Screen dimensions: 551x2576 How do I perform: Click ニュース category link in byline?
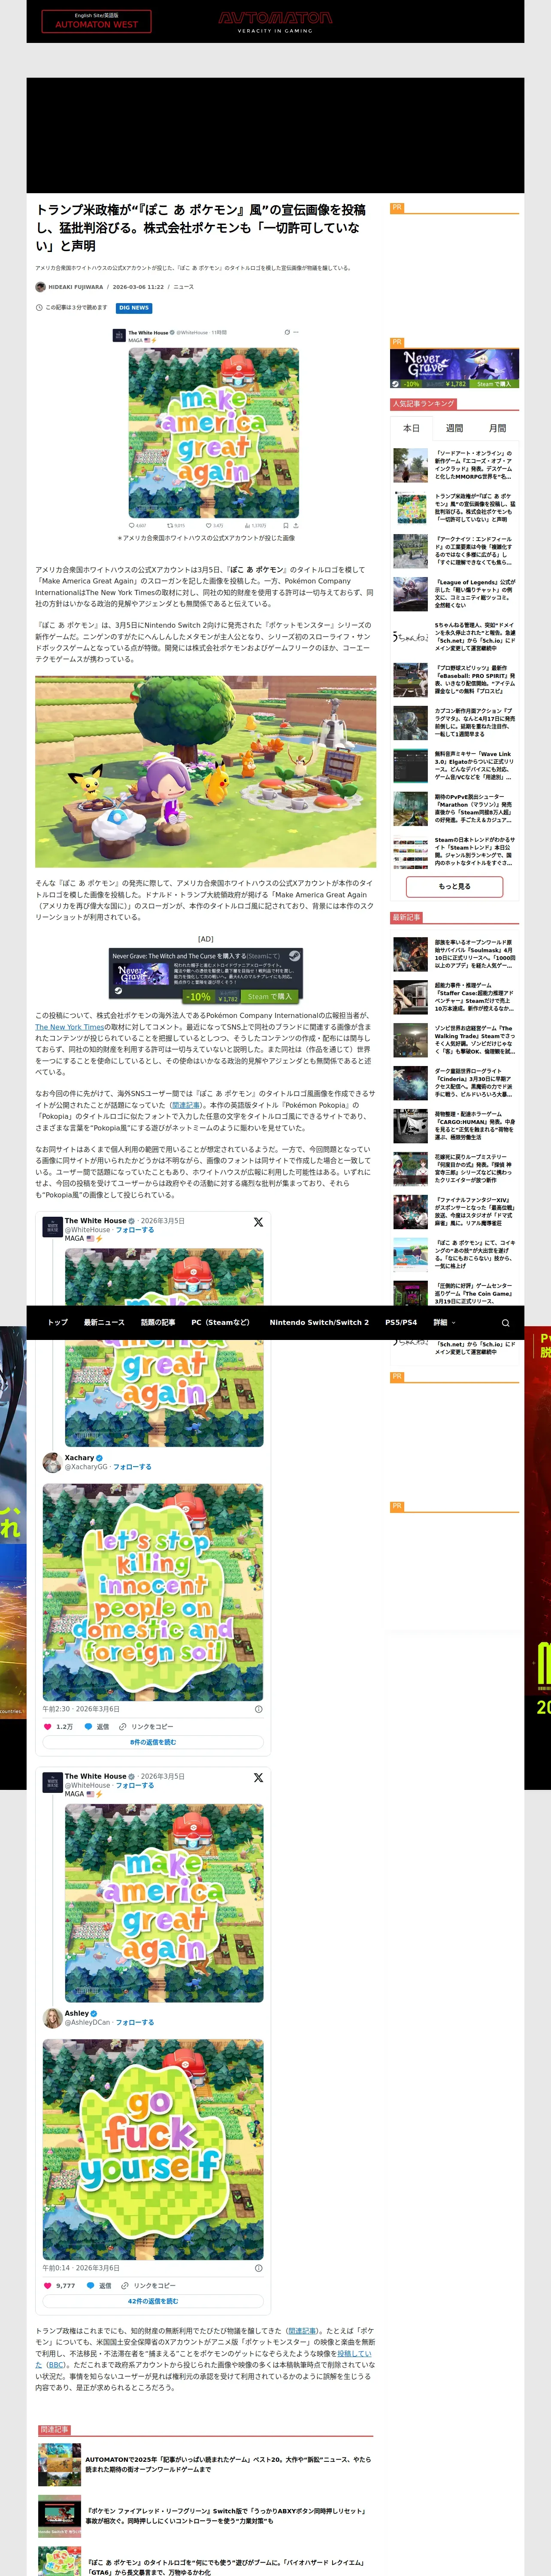184,287
